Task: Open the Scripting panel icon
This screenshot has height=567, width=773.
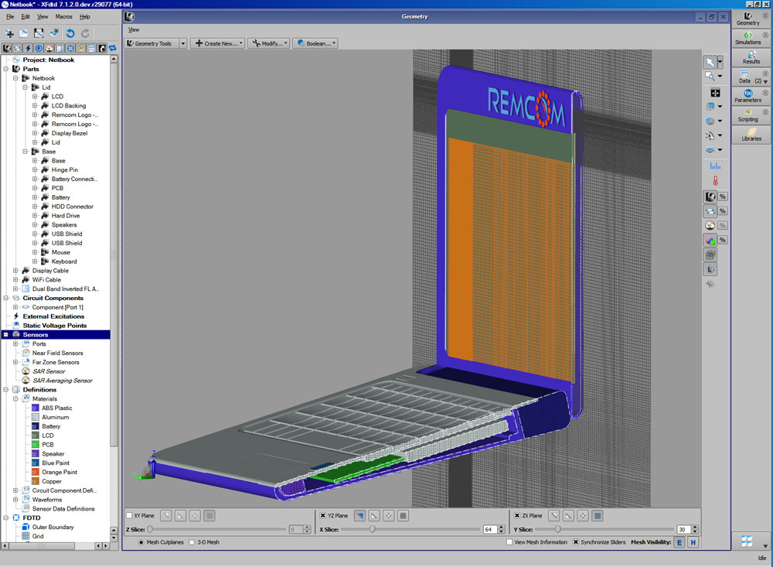Action: tap(747, 115)
